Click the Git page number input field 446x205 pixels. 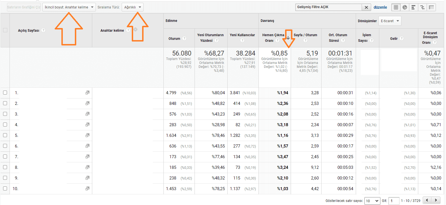coord(394,201)
